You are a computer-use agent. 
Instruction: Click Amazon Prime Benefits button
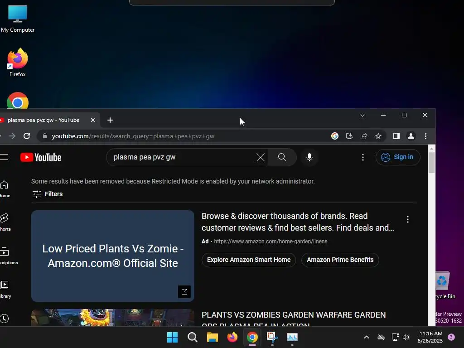click(340, 260)
